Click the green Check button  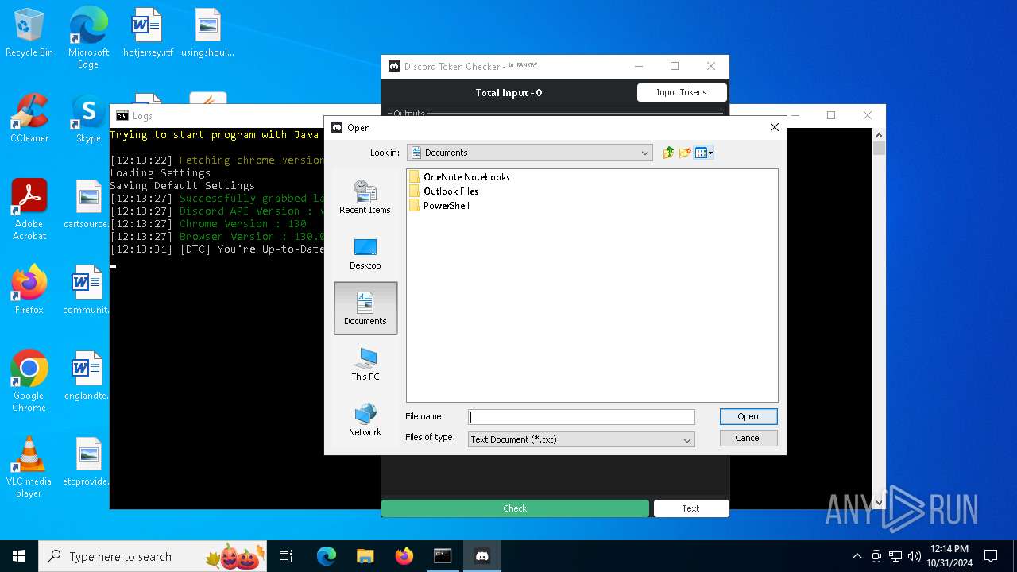tap(515, 508)
